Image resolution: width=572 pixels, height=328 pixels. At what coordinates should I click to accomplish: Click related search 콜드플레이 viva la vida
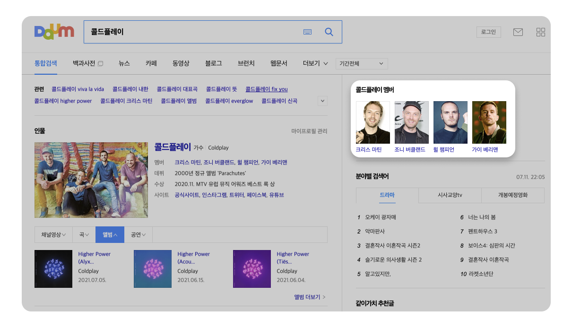pyautogui.click(x=78, y=89)
